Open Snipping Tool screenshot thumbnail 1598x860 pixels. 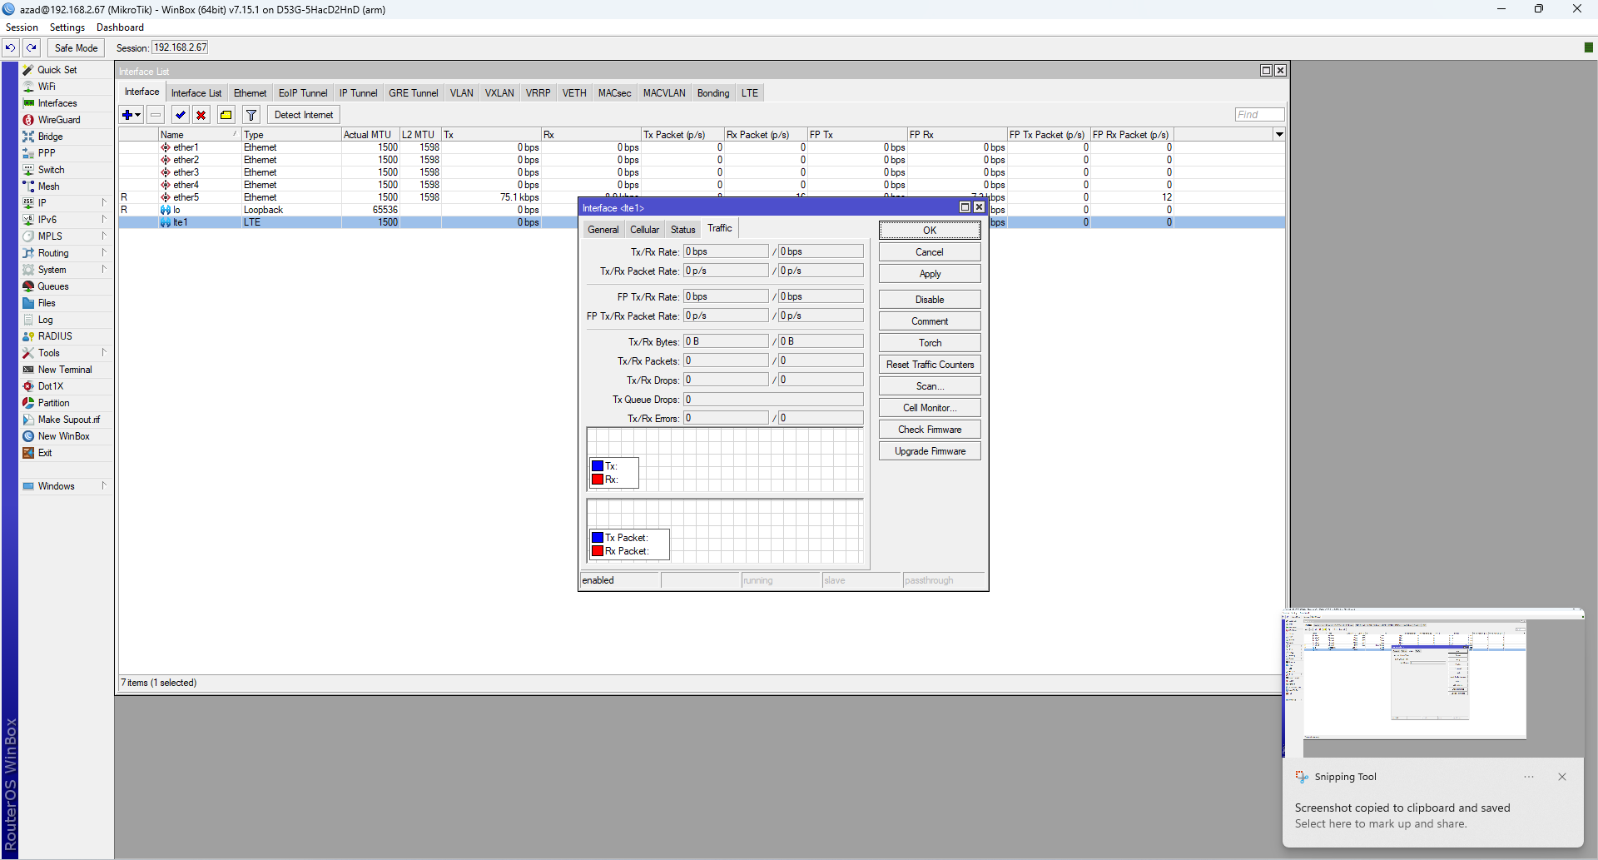tap(1432, 681)
